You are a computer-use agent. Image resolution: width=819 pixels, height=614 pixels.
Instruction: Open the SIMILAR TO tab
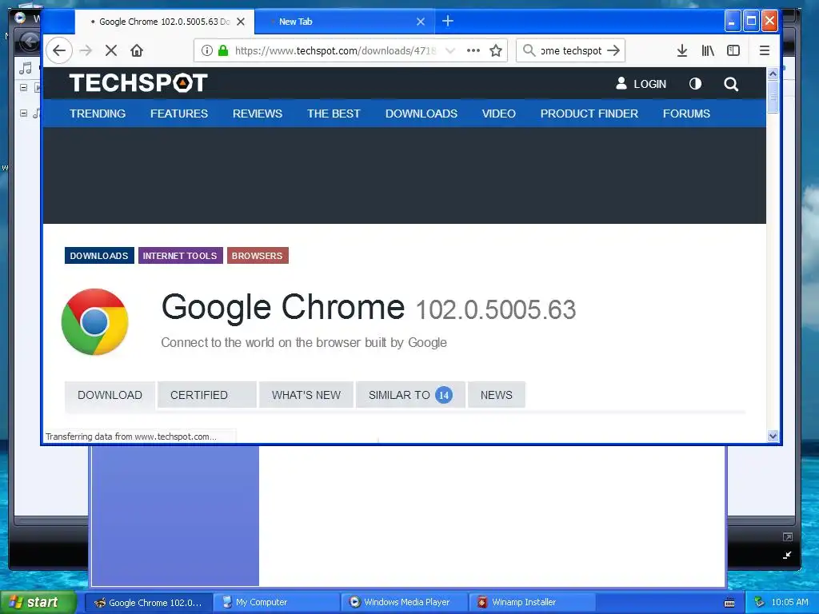coord(410,395)
